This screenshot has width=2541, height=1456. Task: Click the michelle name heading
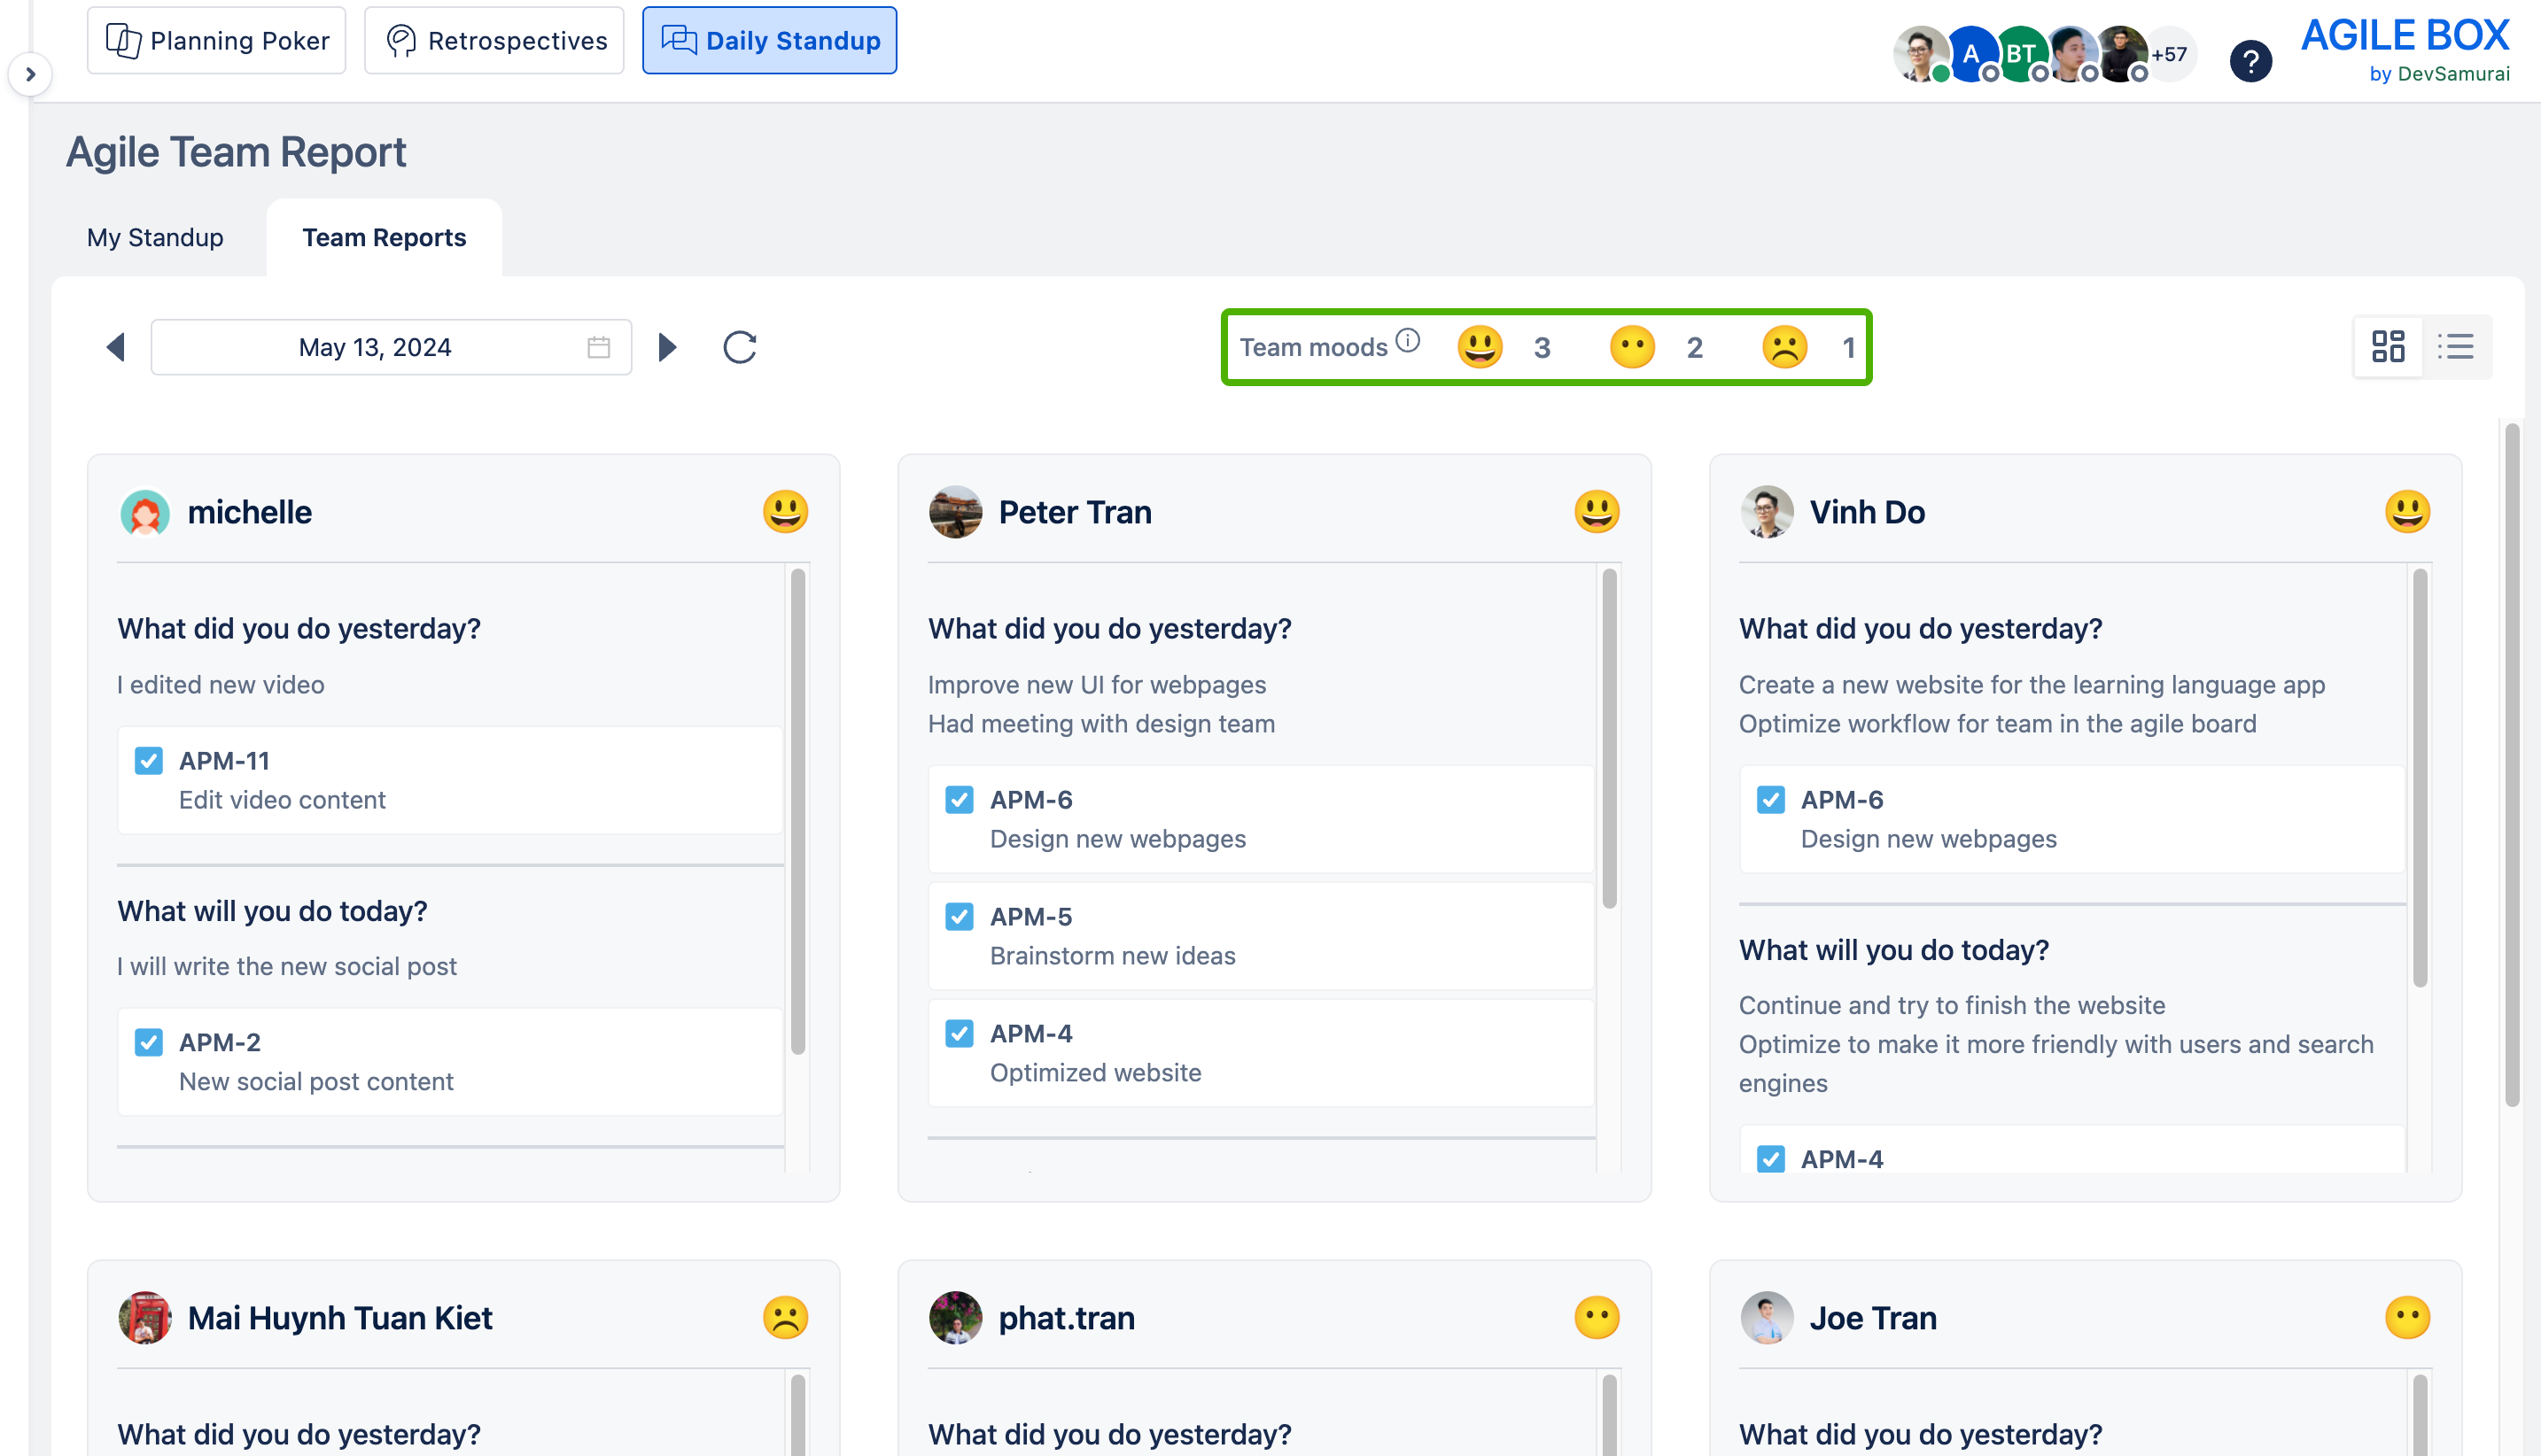pyautogui.click(x=250, y=512)
